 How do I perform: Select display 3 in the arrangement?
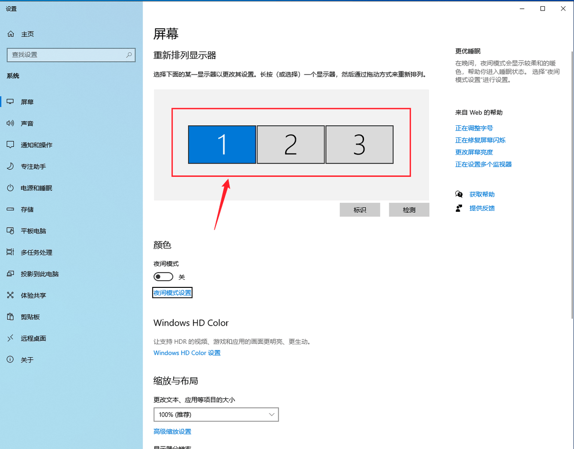[x=360, y=144]
